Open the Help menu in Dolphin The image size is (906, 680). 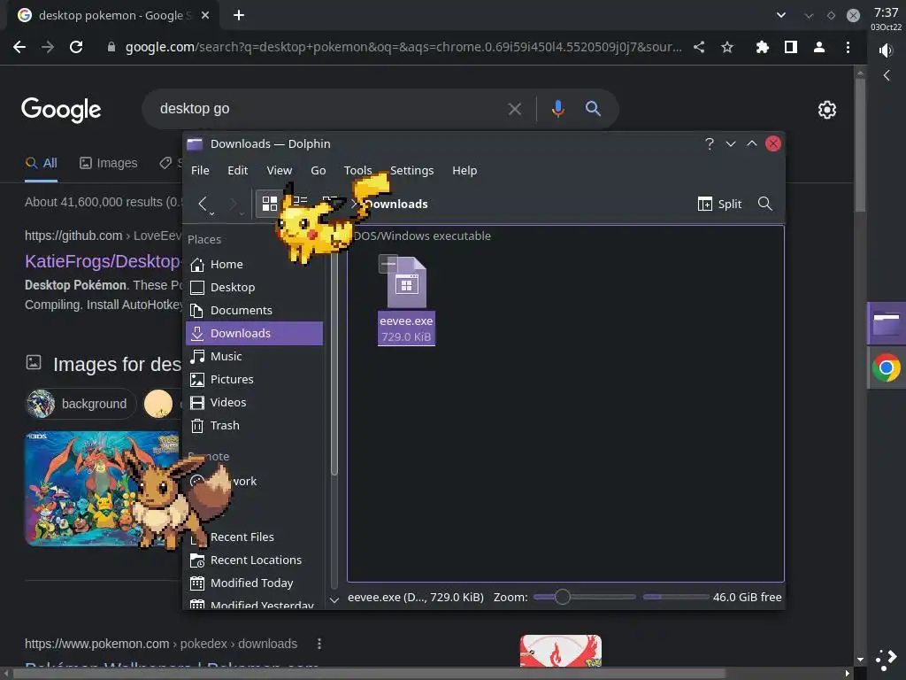465,171
